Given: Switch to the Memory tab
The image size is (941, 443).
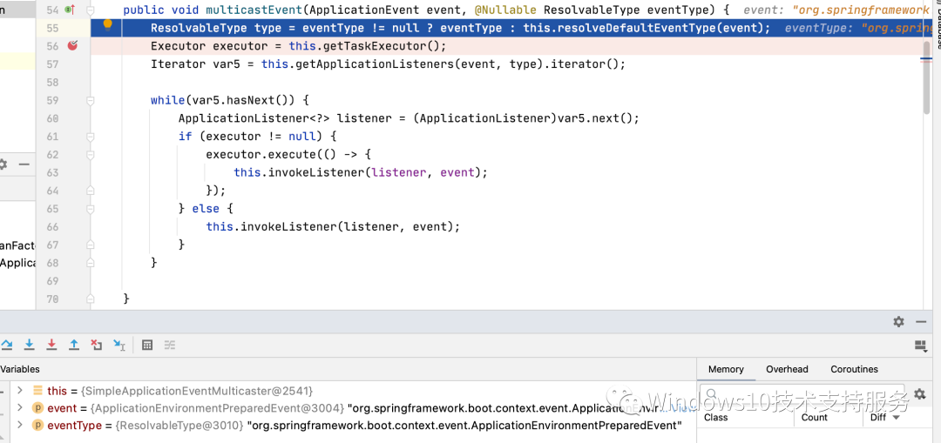Looking at the screenshot, I should pyautogui.click(x=726, y=369).
